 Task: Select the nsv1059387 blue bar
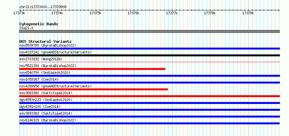(149, 83)
